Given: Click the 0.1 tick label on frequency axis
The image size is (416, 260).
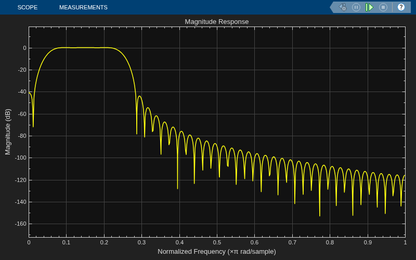Looking at the screenshot, I should (67, 242).
